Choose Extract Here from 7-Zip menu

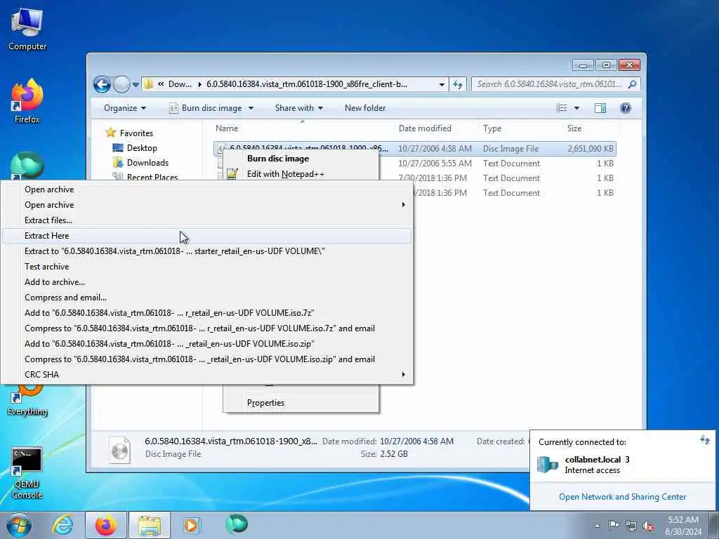coord(207,236)
